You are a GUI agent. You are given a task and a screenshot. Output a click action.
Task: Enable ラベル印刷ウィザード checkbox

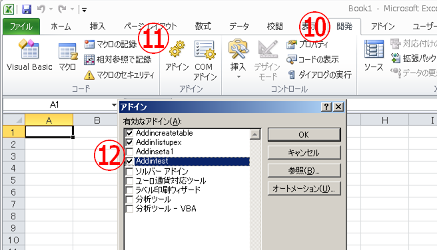(x=129, y=190)
